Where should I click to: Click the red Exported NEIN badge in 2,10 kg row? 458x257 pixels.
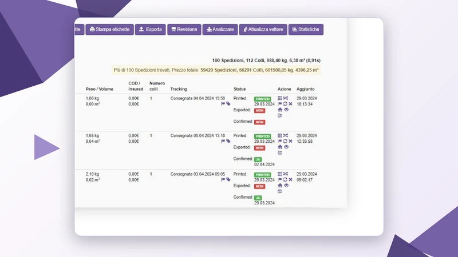click(x=260, y=186)
